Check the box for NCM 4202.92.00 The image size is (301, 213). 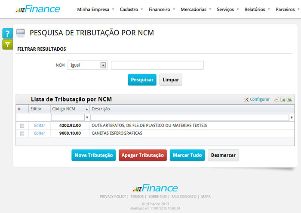(22, 126)
